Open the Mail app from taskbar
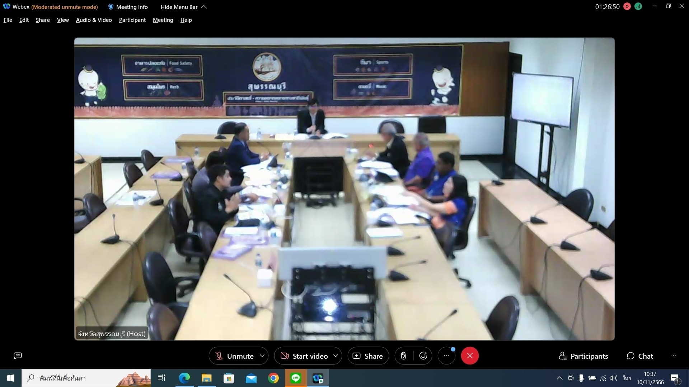The height and width of the screenshot is (387, 689). tap(251, 378)
